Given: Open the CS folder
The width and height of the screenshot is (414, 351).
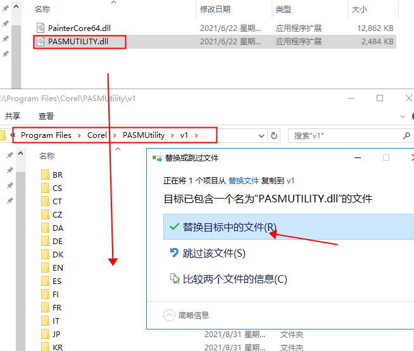Looking at the screenshot, I should [52, 188].
